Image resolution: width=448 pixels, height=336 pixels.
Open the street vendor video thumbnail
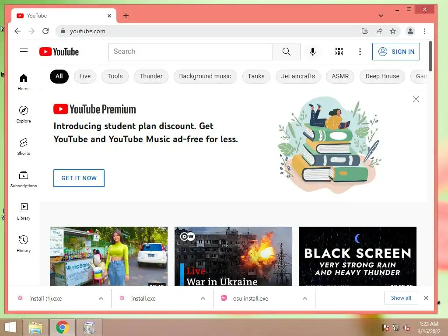tap(108, 256)
